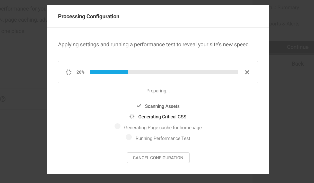314x183 pixels.
Task: Select the Generating Page cache for homepage label
Action: [163, 128]
